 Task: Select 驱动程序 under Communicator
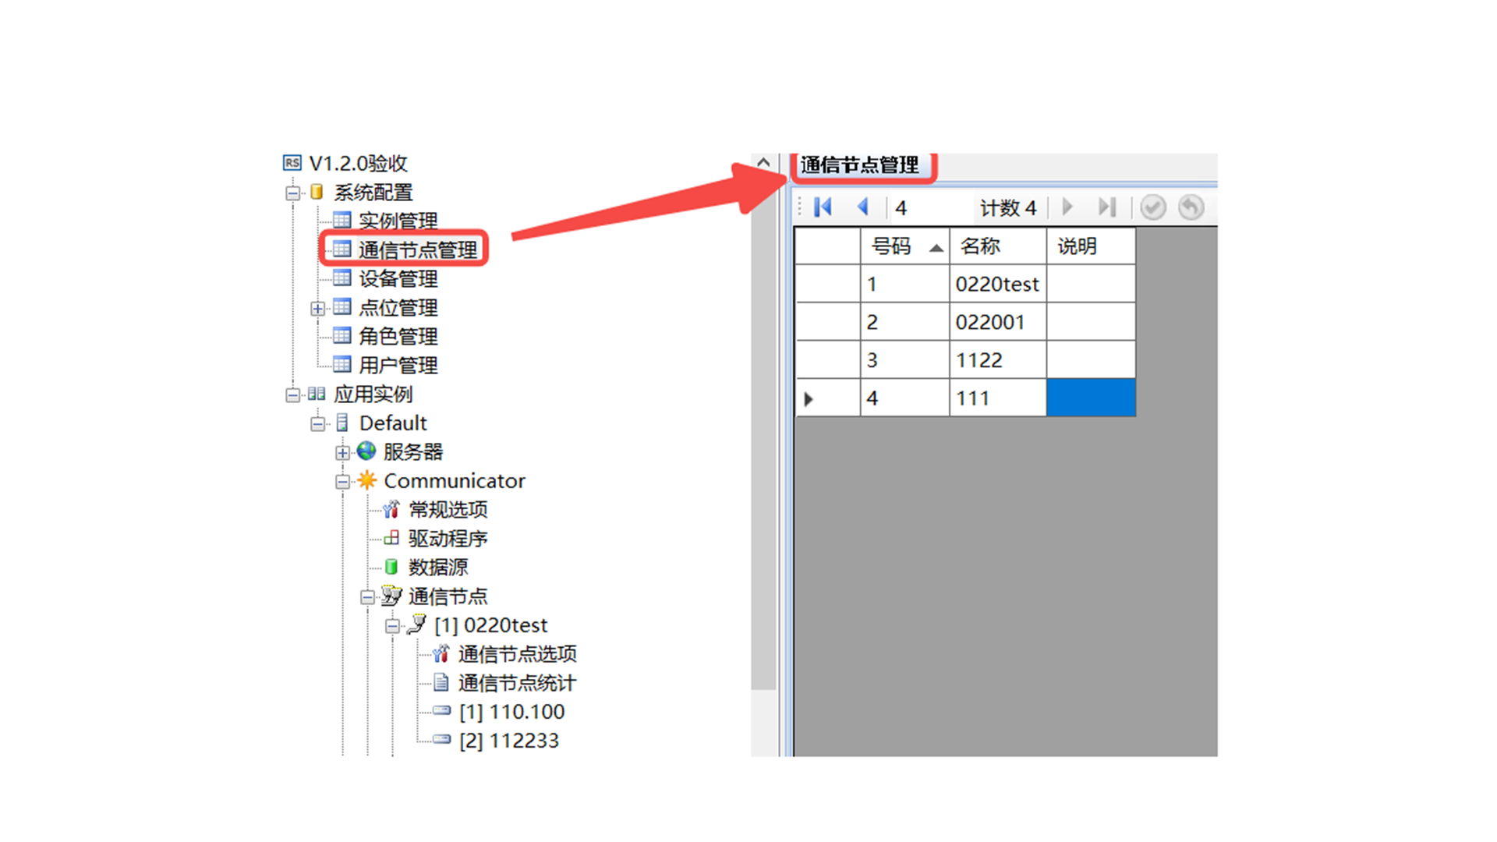448,538
